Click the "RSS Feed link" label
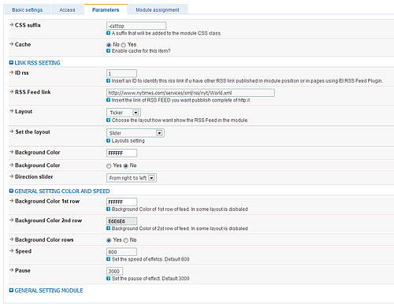The image size is (394, 304). (33, 92)
